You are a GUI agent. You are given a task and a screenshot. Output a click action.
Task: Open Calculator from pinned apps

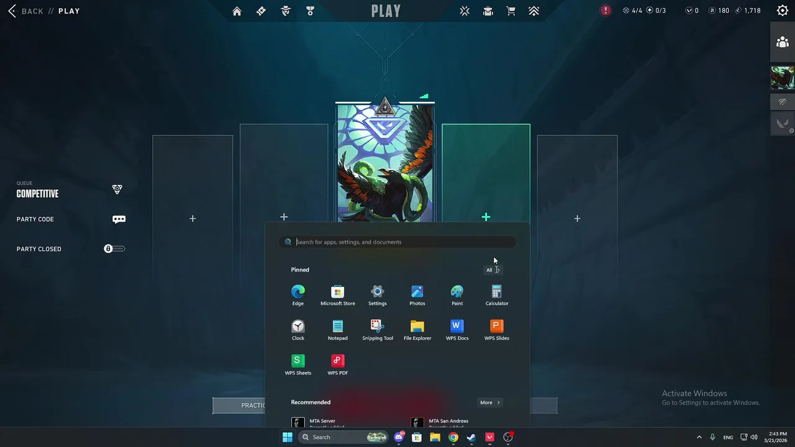coord(497,295)
